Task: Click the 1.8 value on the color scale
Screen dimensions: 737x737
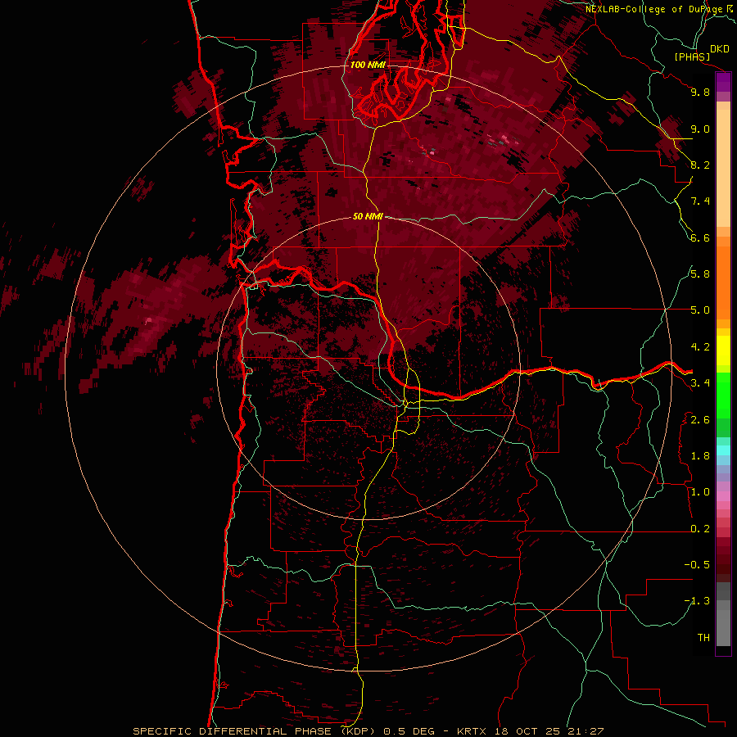Action: point(700,456)
